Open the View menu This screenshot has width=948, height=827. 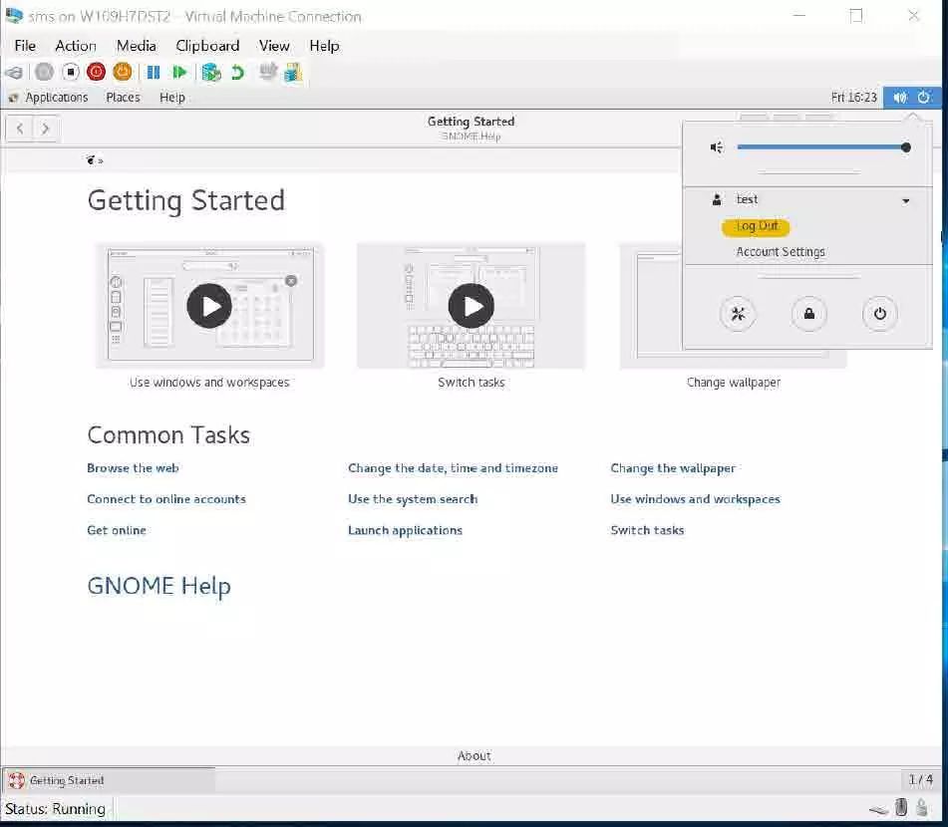[274, 46]
